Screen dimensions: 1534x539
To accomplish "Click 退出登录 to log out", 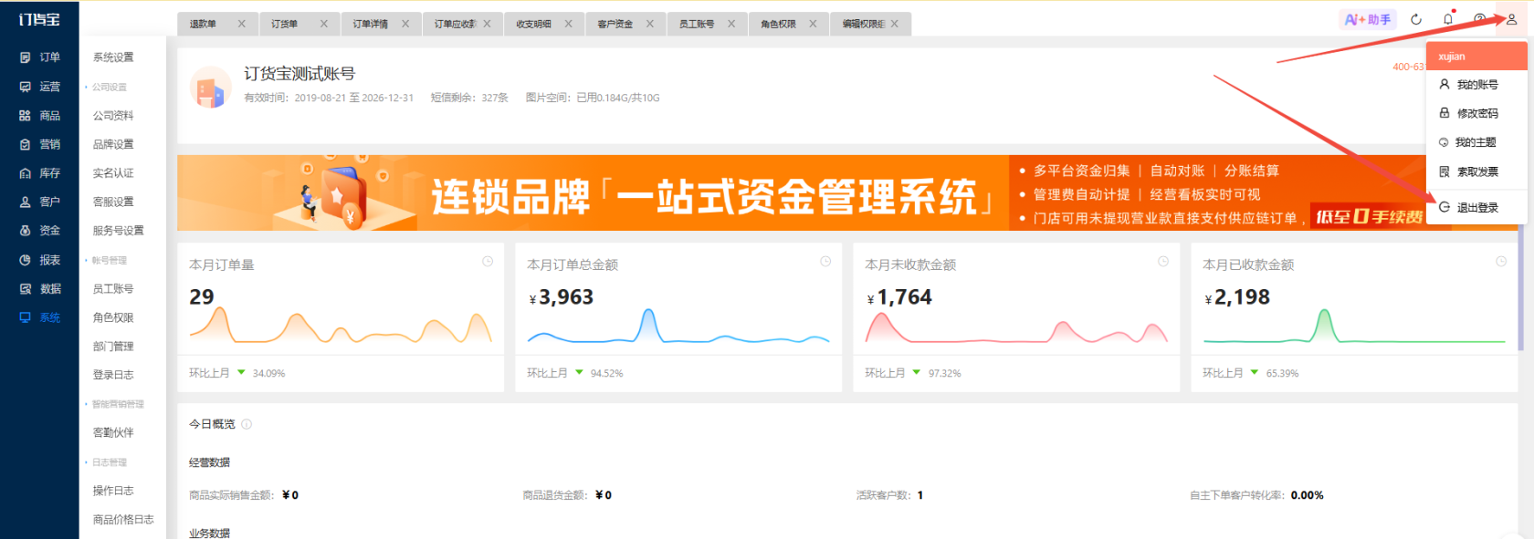I will (1476, 208).
